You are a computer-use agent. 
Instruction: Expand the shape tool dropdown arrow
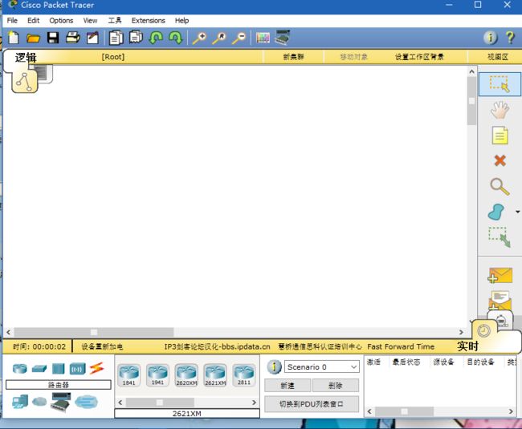pyautogui.click(x=518, y=212)
